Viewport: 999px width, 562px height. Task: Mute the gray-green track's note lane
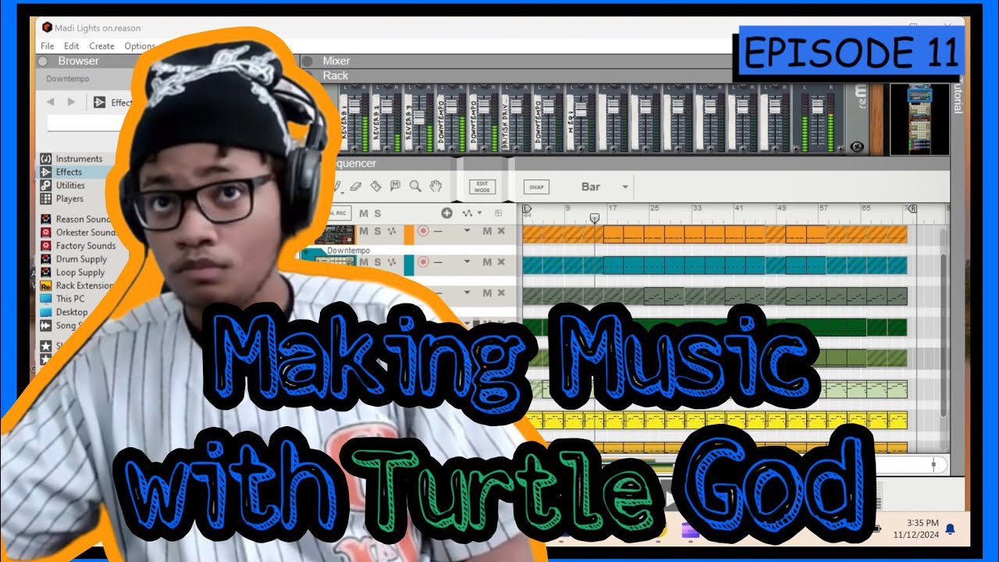click(487, 293)
